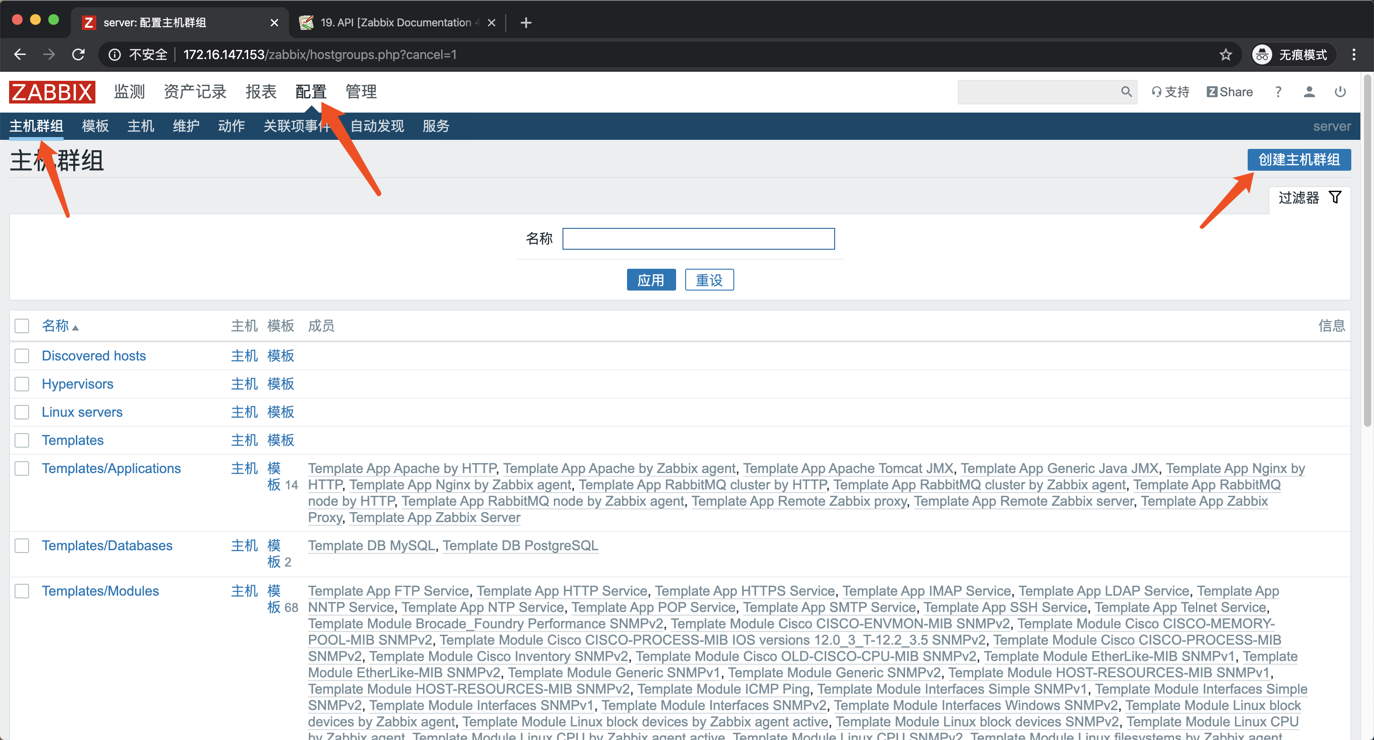
Task: Toggle the select-all checkbox in table header
Action: [22, 326]
